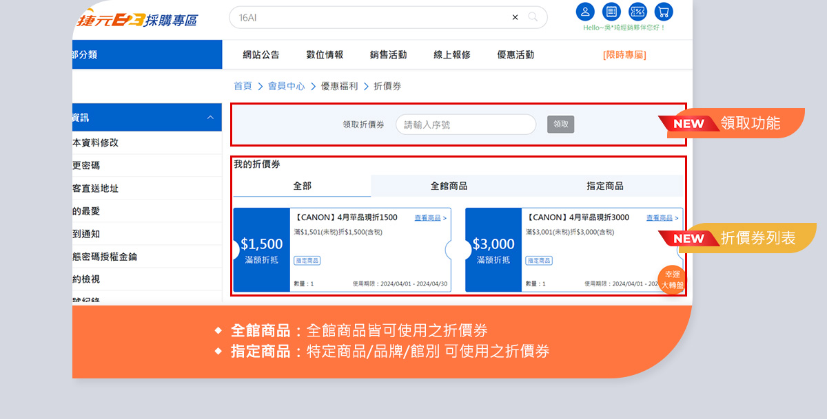Click the 我的折價券 heading

(257, 164)
